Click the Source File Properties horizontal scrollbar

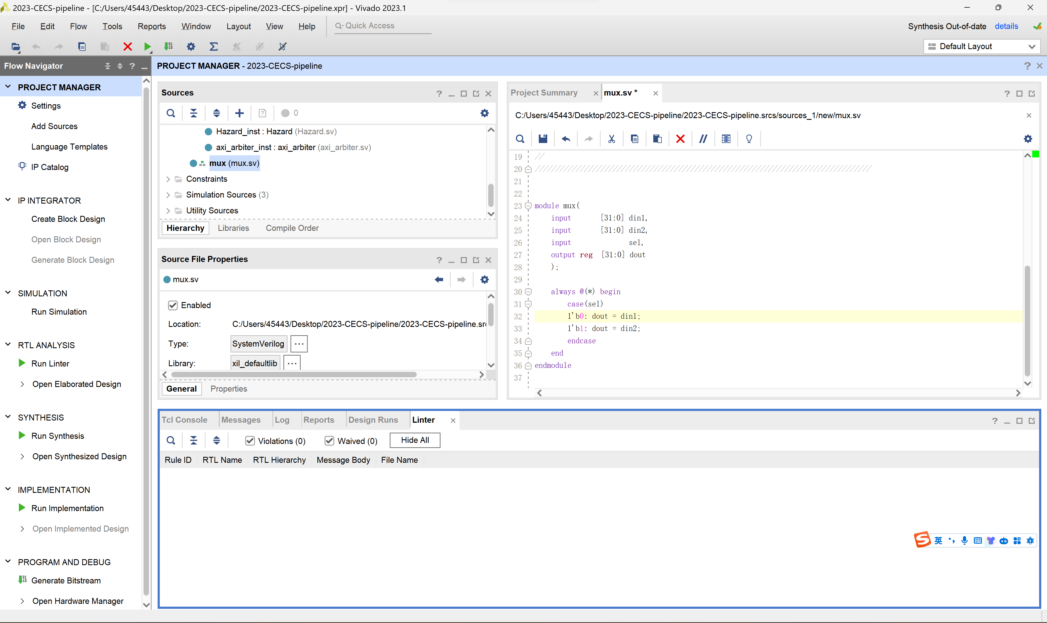click(x=294, y=374)
